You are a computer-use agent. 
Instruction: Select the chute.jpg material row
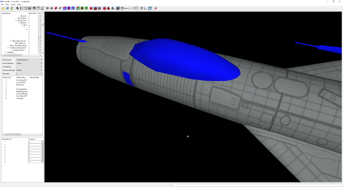(20, 98)
